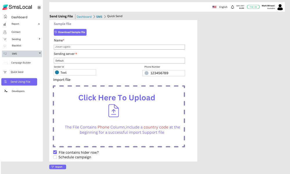Click the upload file icon in dropzone
This screenshot has height=174, width=290.
(x=114, y=111)
